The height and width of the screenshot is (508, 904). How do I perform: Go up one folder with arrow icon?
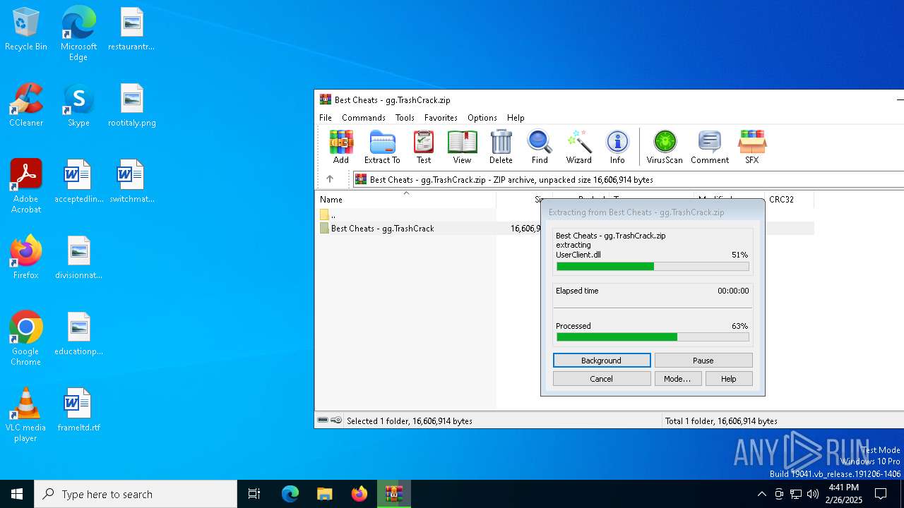pyautogui.click(x=330, y=179)
